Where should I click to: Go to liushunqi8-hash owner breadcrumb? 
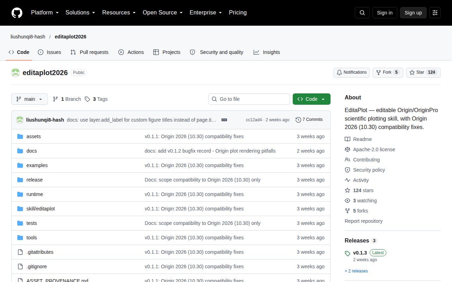pos(28,37)
